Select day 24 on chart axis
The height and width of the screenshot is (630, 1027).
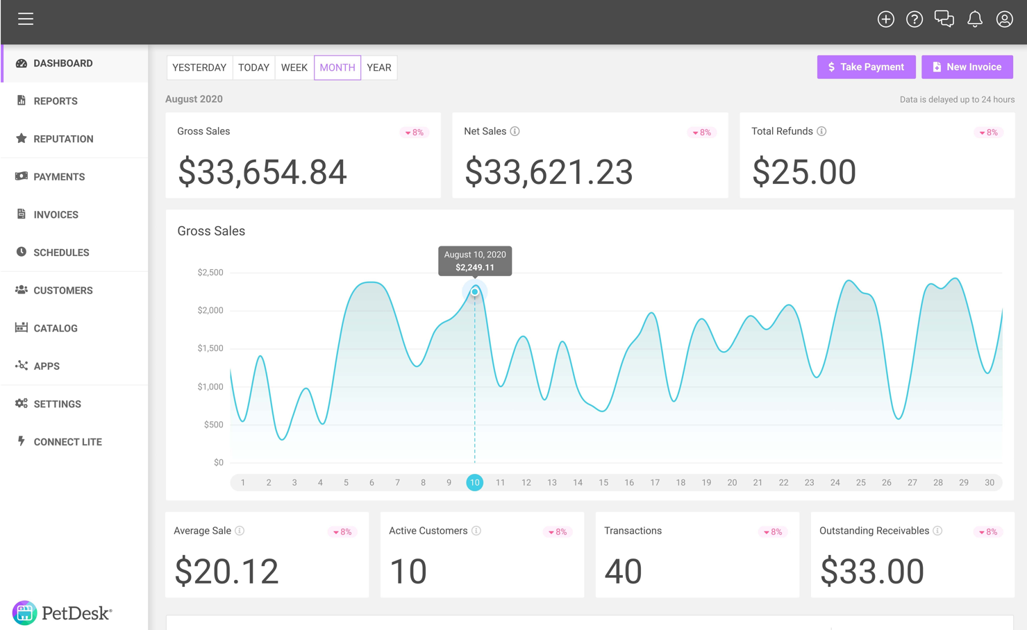[835, 483]
